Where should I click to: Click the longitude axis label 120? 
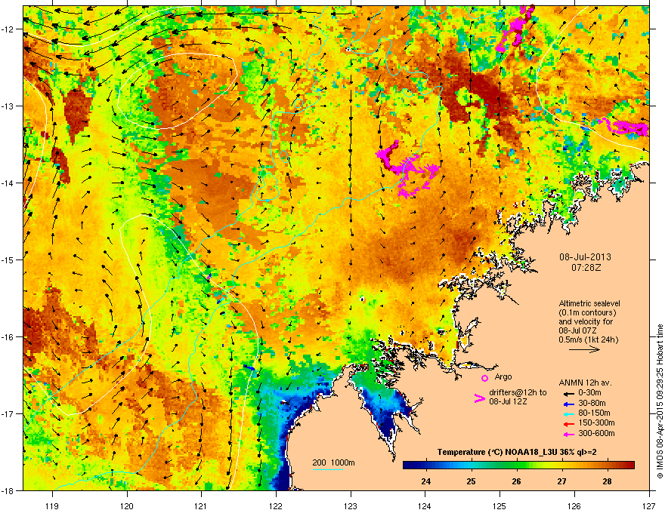point(127,505)
